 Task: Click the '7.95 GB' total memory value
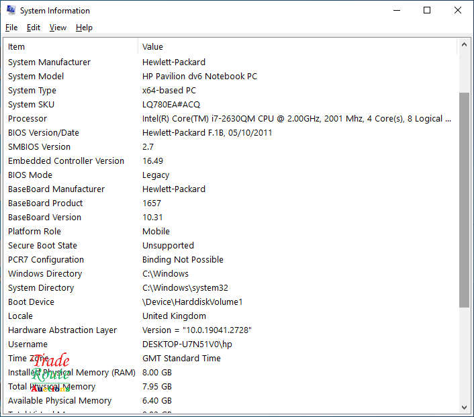(157, 387)
